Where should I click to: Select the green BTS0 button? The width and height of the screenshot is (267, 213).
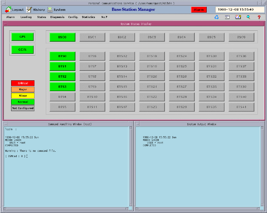point(62,56)
